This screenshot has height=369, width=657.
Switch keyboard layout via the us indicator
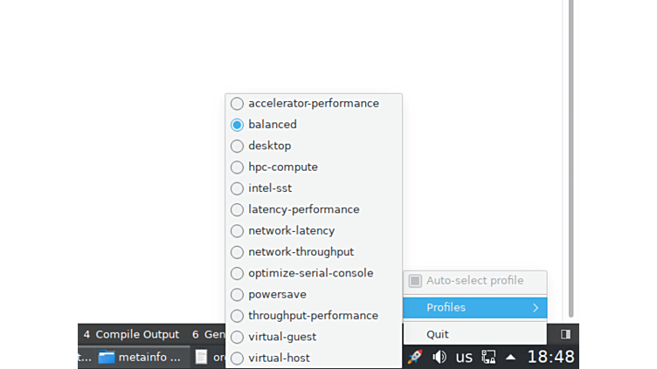point(464,357)
